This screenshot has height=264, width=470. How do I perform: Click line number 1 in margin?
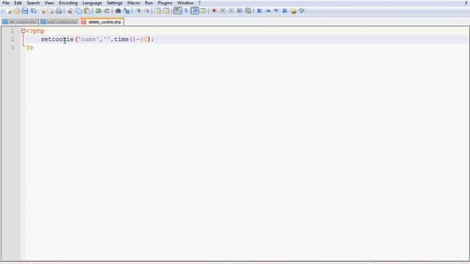click(12, 31)
